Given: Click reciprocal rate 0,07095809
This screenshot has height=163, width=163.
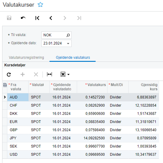Looking at the screenshot, I should 147,138.
